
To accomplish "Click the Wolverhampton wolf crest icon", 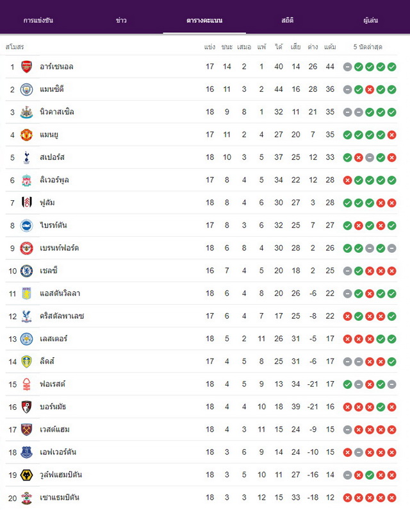I will tap(27, 475).
